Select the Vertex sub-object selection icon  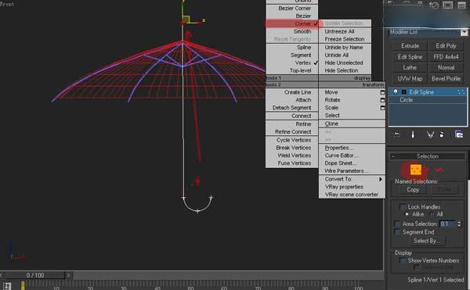[416, 170]
